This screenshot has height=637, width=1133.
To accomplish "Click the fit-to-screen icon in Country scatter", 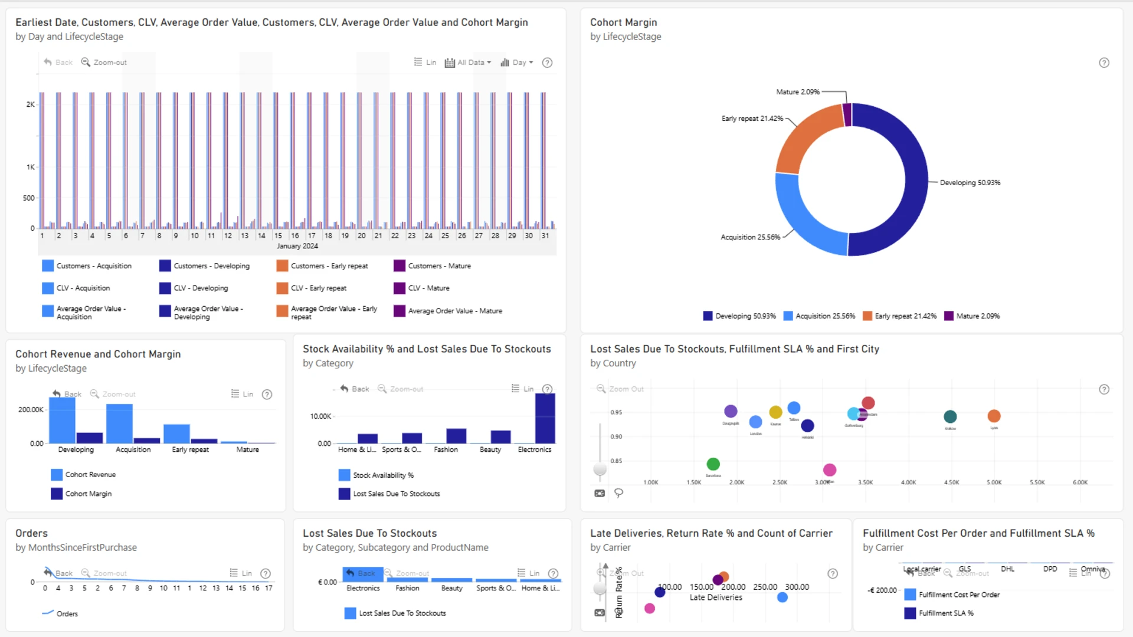I will [600, 493].
